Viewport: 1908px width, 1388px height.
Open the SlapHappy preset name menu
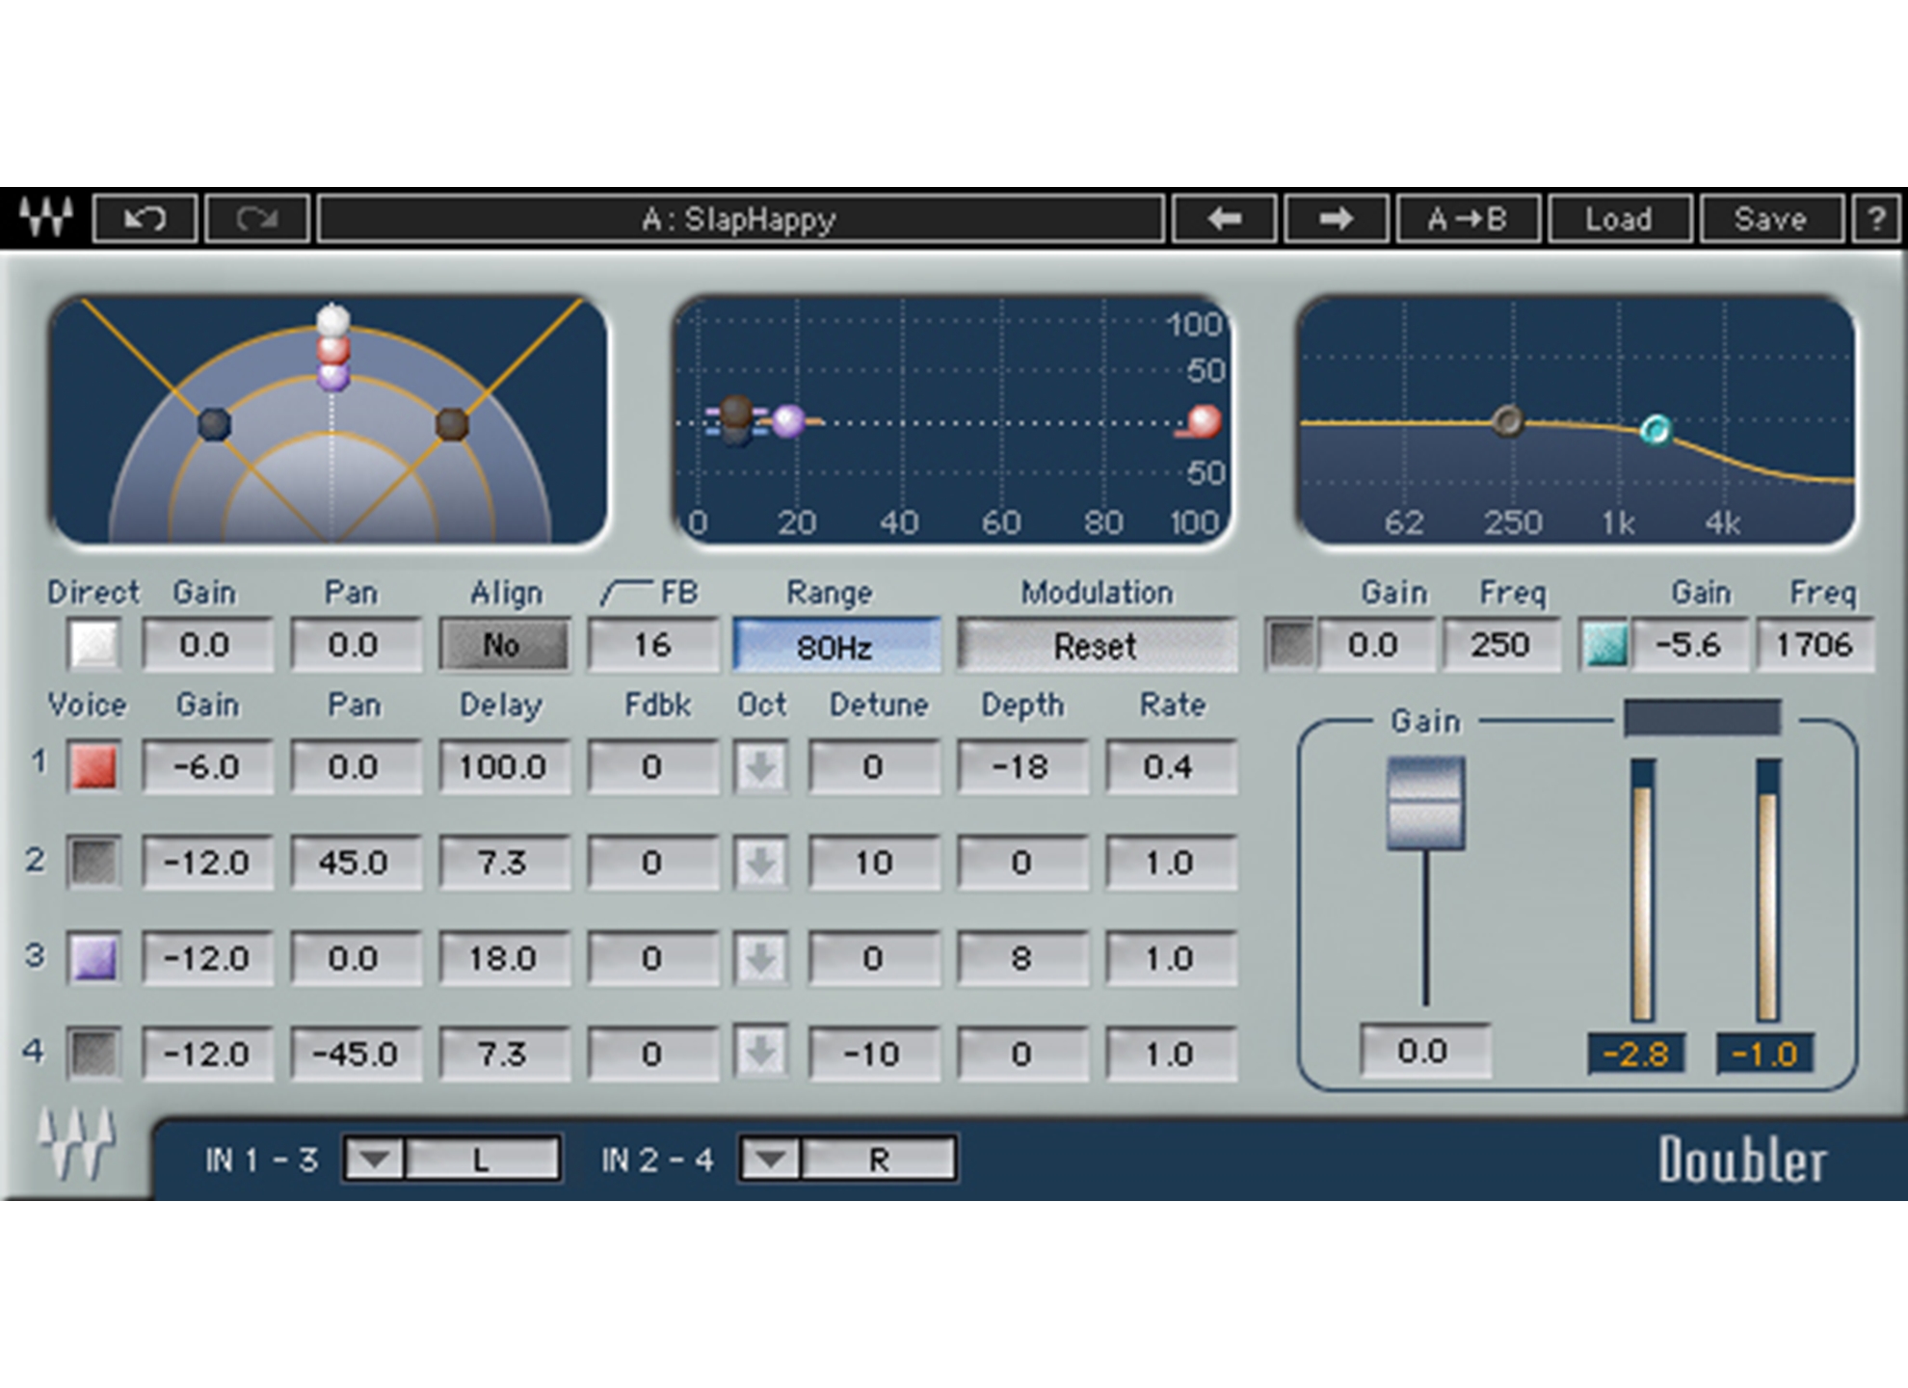point(740,219)
